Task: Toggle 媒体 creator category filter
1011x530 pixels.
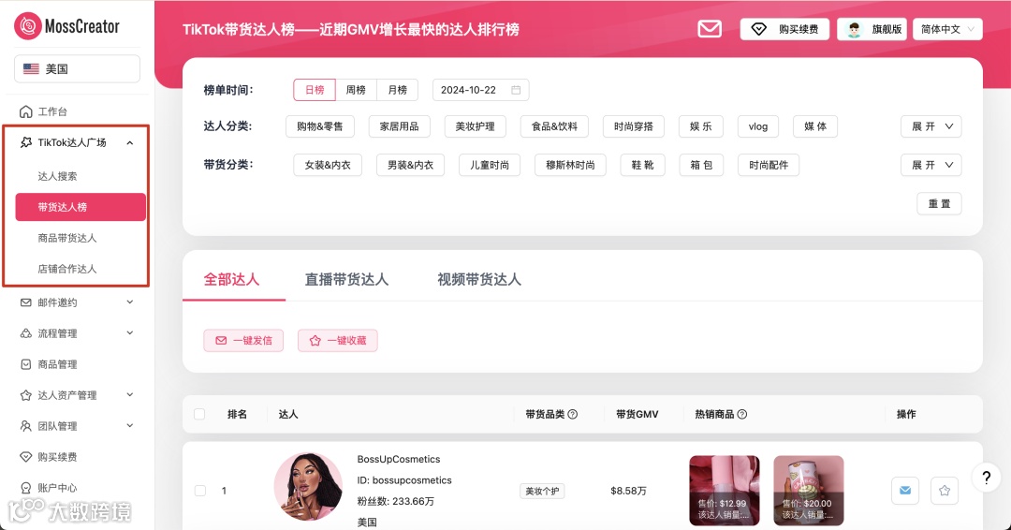Action: tap(815, 126)
